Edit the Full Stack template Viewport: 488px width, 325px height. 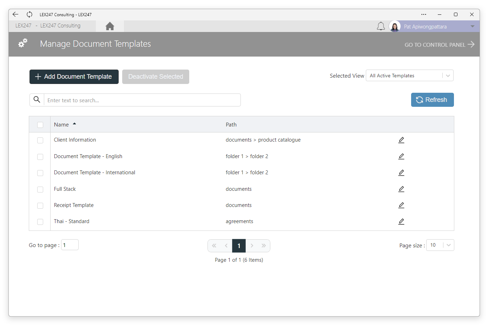pos(401,189)
